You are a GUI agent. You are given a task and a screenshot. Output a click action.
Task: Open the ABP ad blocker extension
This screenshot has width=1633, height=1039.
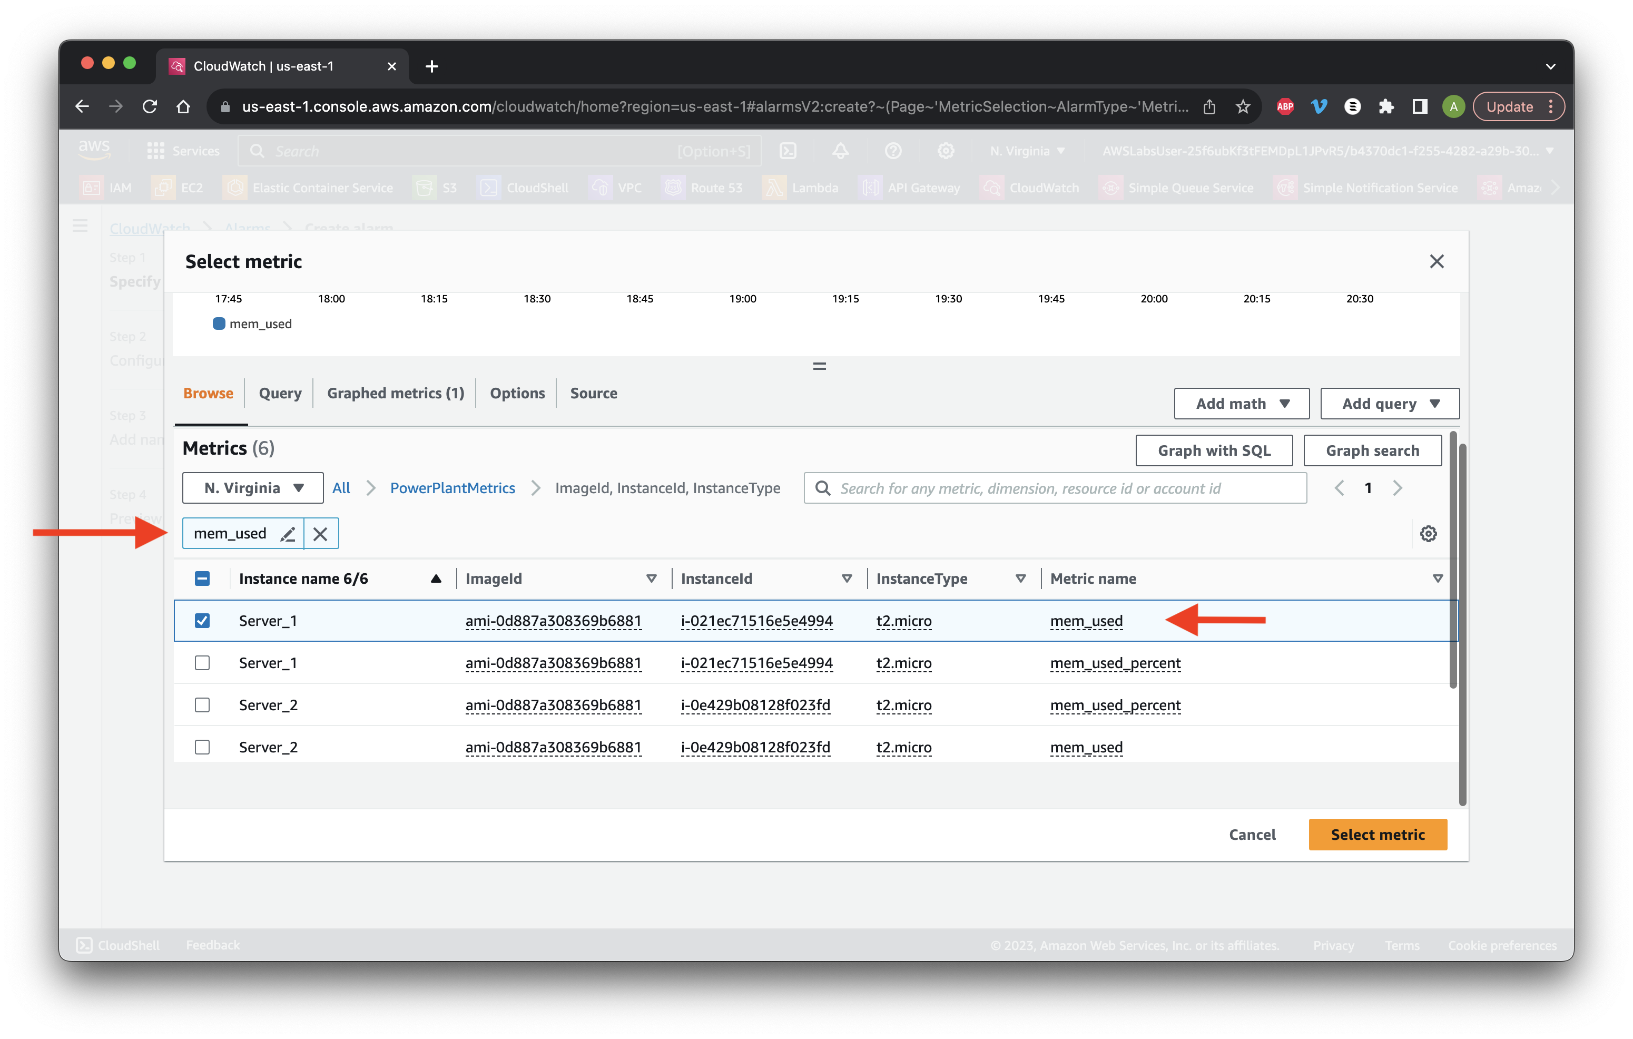pos(1285,106)
